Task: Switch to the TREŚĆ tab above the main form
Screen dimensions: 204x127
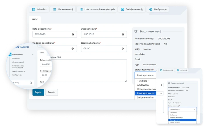Action: [35, 19]
